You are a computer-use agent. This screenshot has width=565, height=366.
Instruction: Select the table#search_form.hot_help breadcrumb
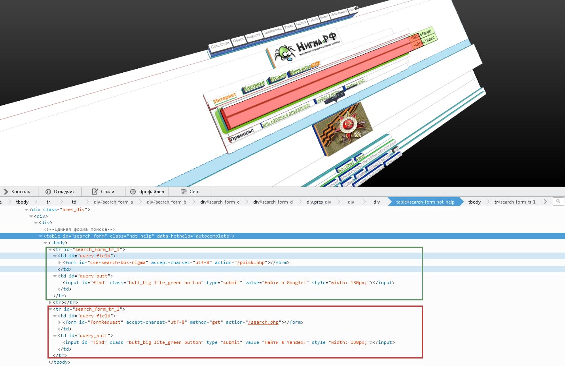[x=425, y=202]
